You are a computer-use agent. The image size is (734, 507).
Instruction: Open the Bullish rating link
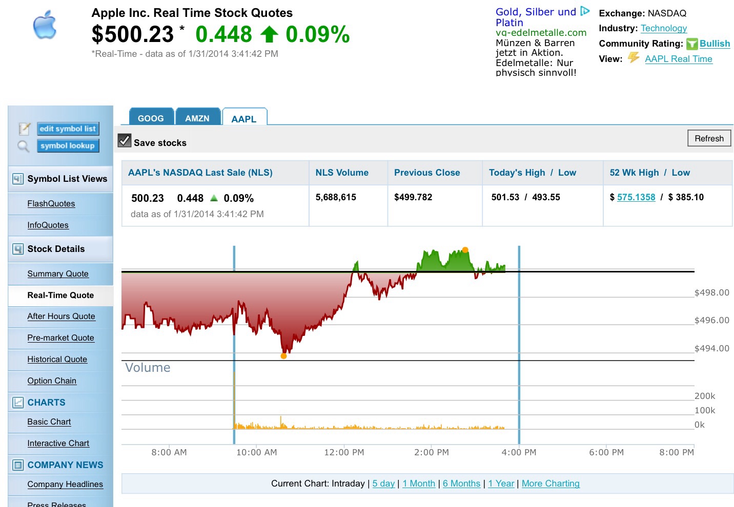(x=715, y=44)
